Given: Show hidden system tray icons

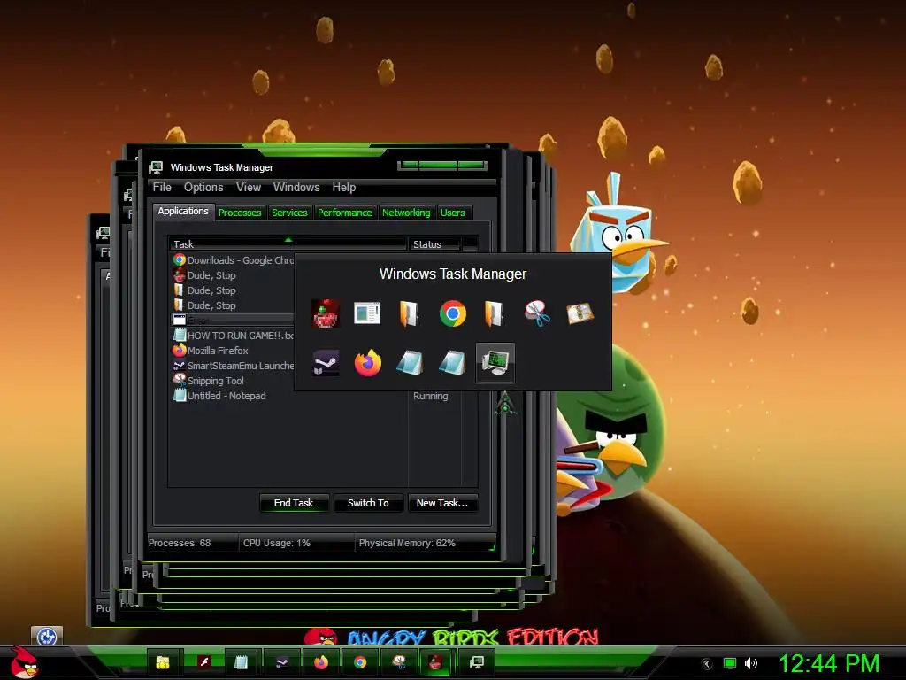Looking at the screenshot, I should click(x=706, y=664).
